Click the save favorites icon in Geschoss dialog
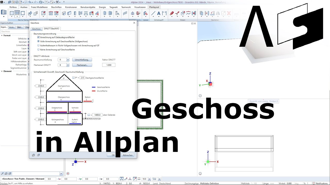 click(x=38, y=155)
